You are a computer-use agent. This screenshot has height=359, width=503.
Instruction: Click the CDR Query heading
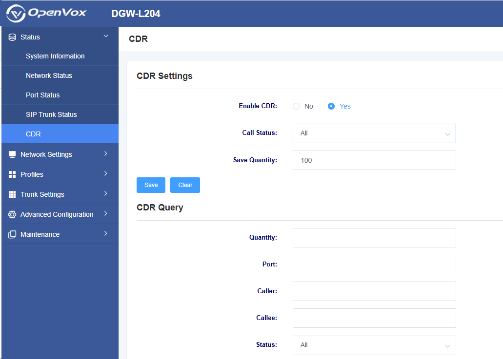click(x=160, y=208)
